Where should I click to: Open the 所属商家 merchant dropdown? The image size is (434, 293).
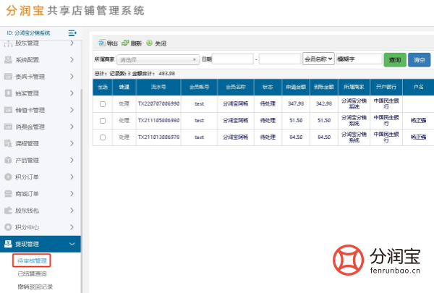158,59
